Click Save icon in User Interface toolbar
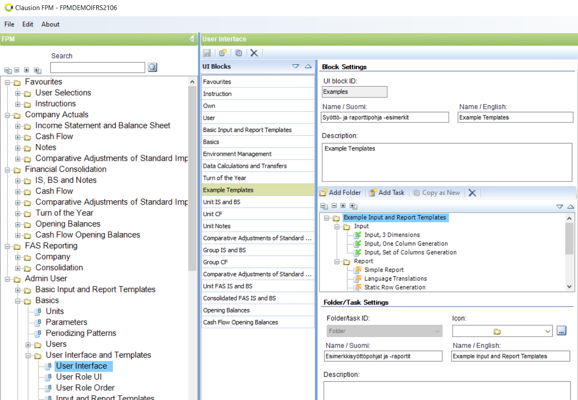 [x=207, y=53]
